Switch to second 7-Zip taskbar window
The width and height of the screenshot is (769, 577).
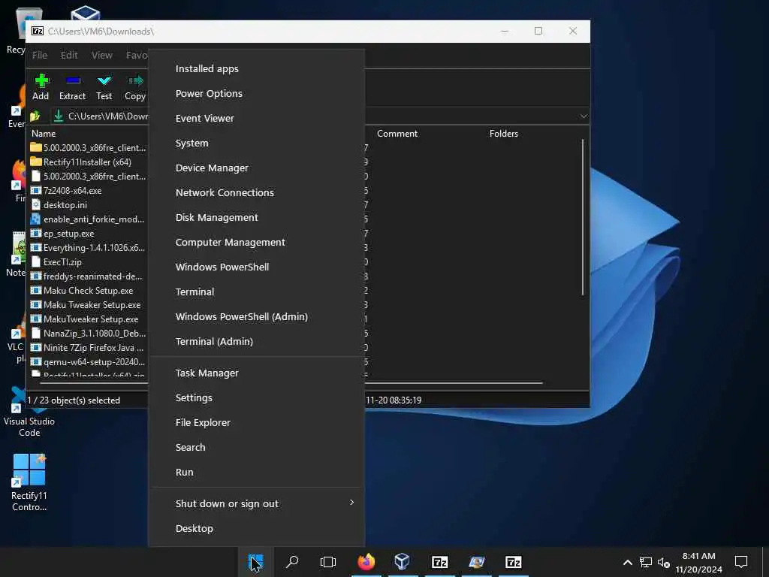pyautogui.click(x=513, y=562)
